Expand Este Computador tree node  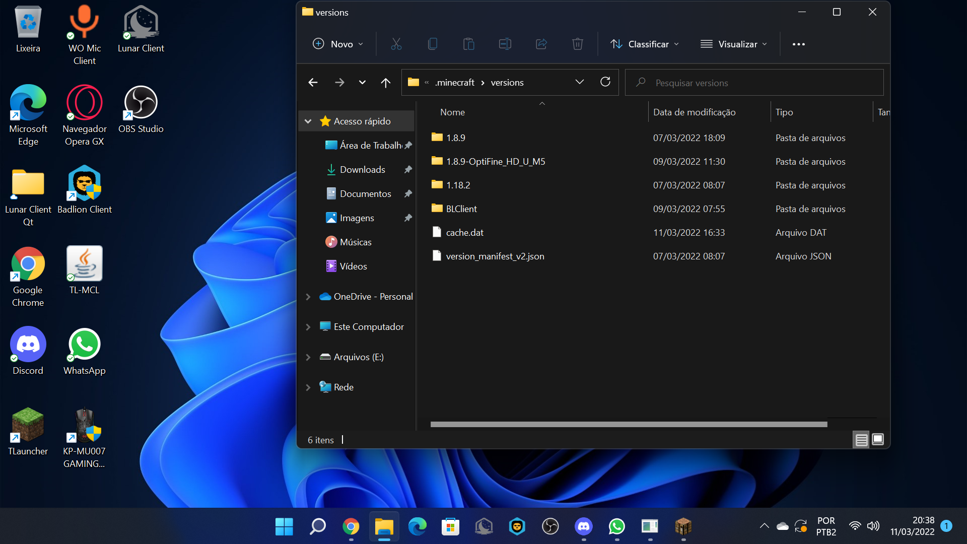click(308, 327)
